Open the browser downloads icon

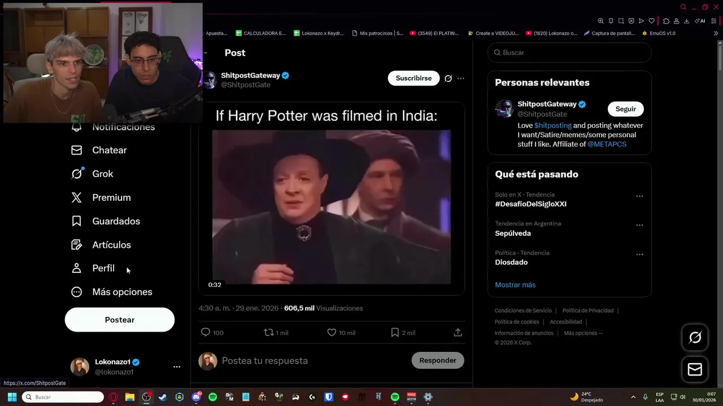686,21
